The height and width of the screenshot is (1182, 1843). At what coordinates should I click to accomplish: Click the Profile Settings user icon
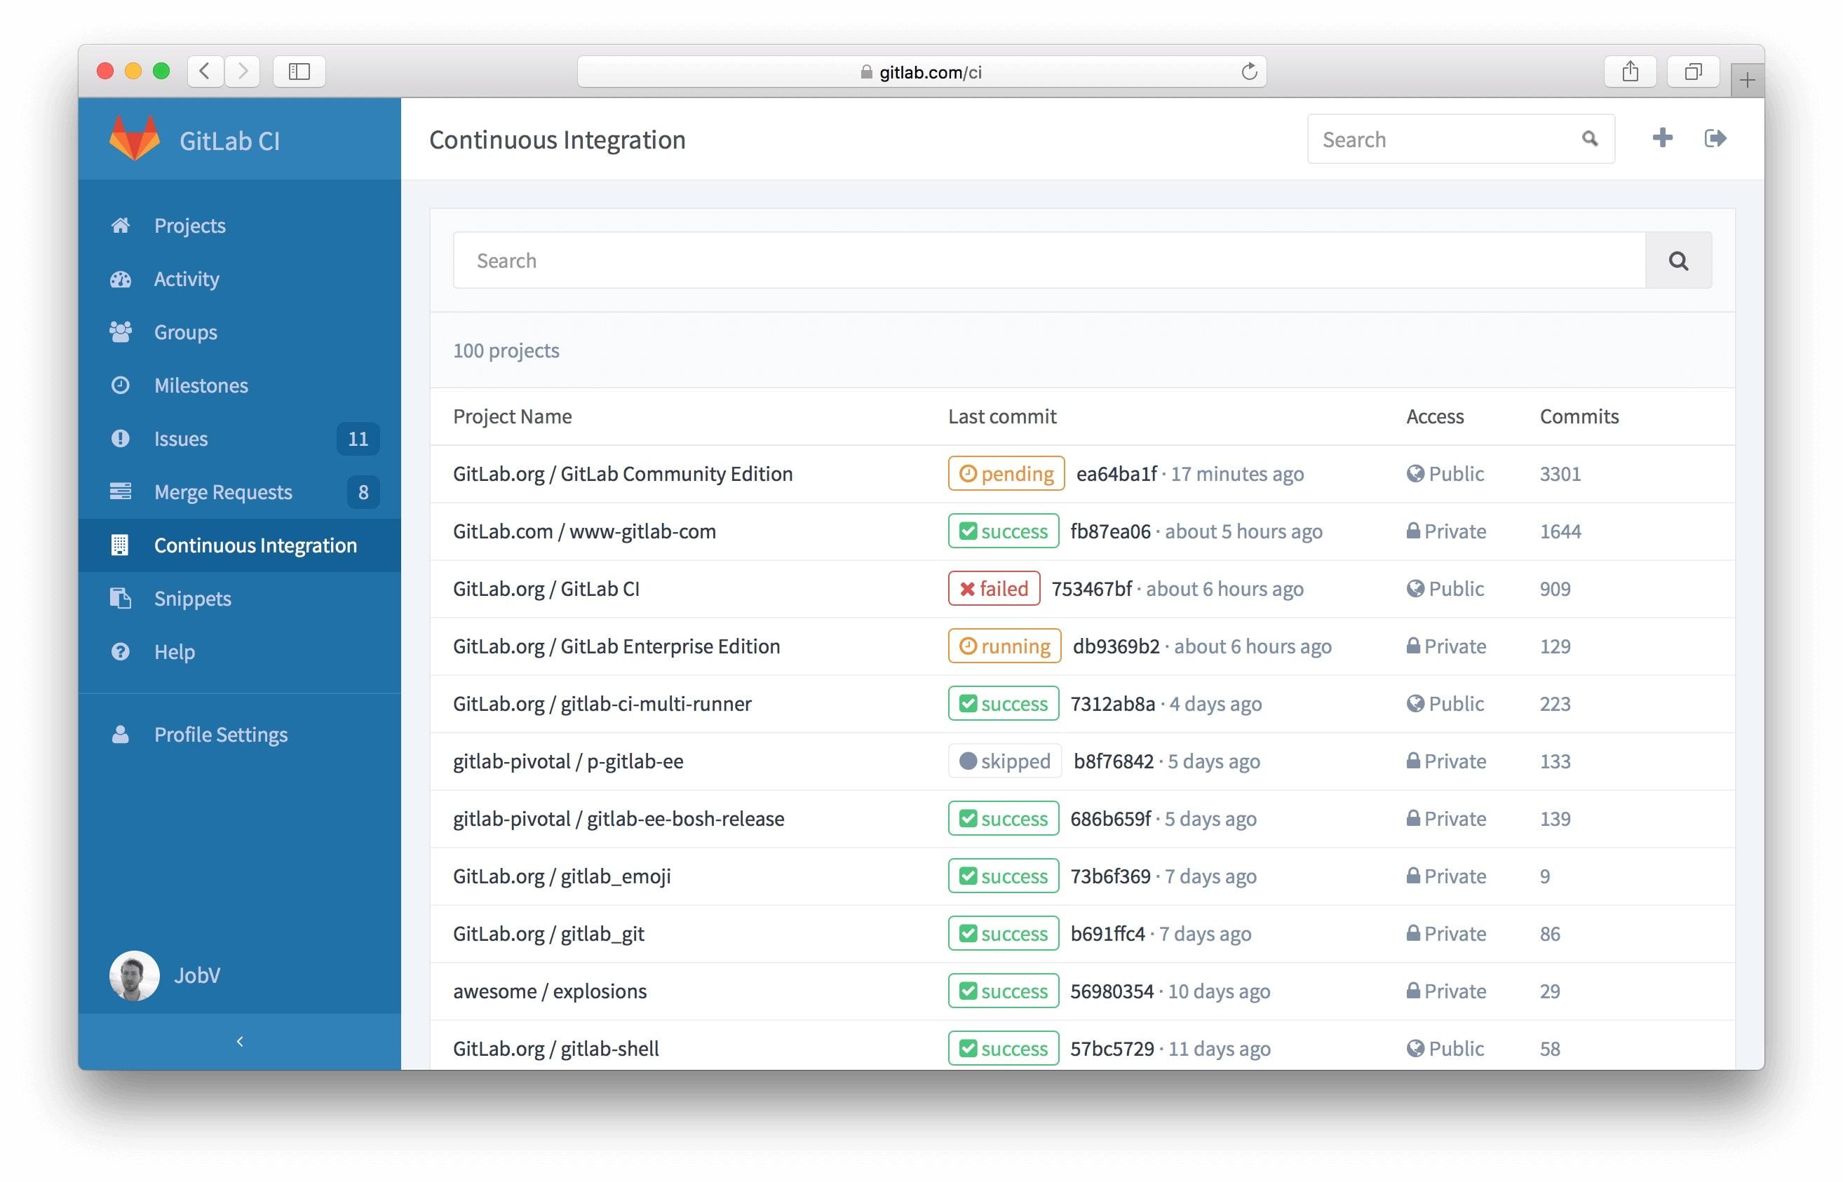pyautogui.click(x=121, y=735)
